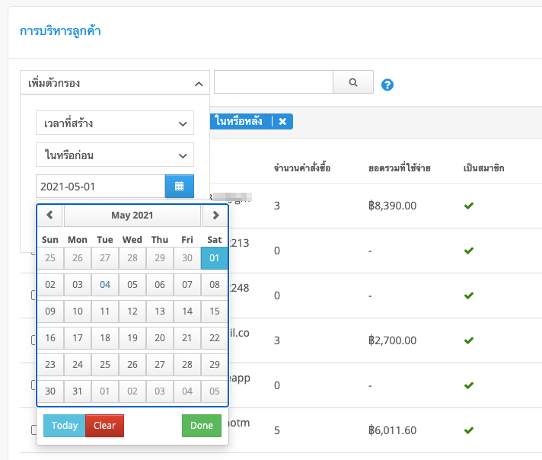Viewport: 542px width, 460px height.
Task: Click the search text field
Action: [x=273, y=82]
